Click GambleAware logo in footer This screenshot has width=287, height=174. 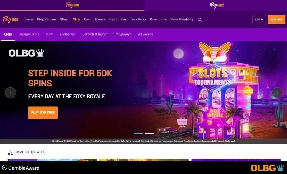click(20, 168)
